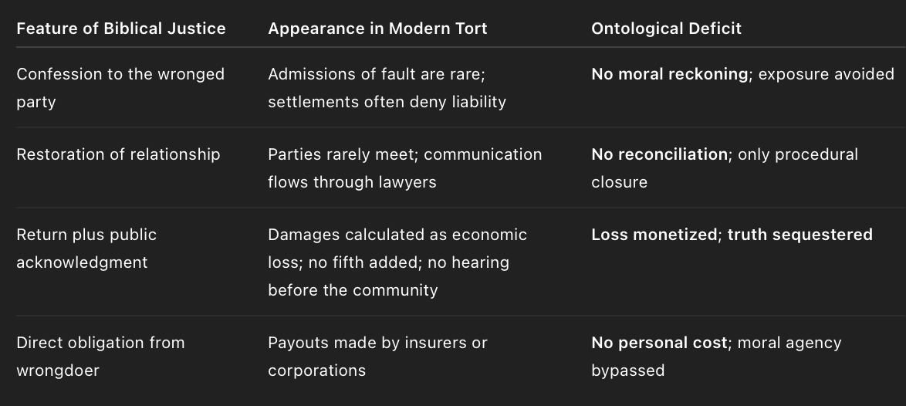Screen dimensions: 906x406
Task: Click the 'Return plus public acknowledgment' cell
Action: [x=86, y=249]
